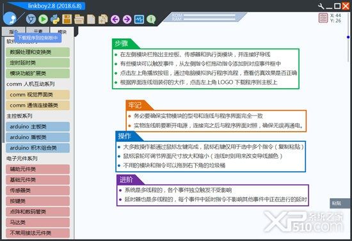Click text 务必要确保实物模块的型号和连线与程序界面完全一致

pyautogui.click(x=198, y=116)
